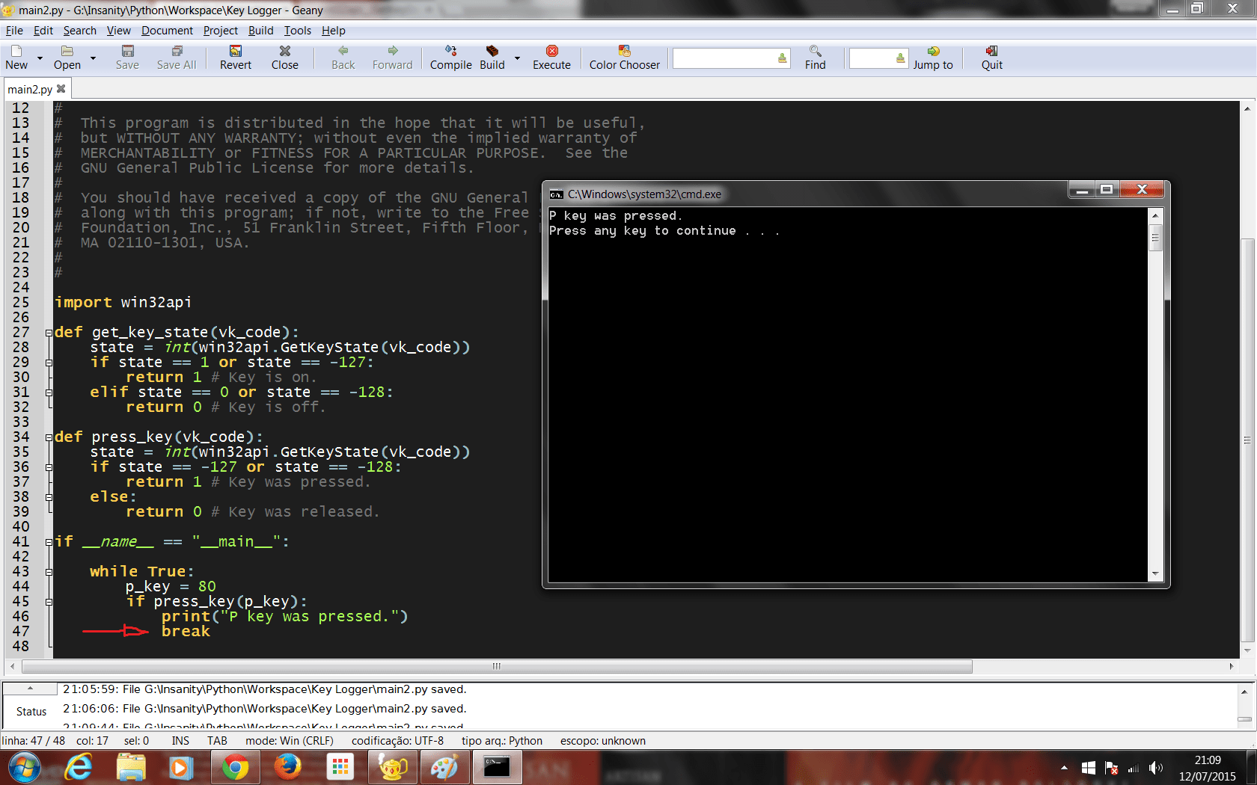Click the Find toolbar button
1257x785 pixels.
[814, 58]
